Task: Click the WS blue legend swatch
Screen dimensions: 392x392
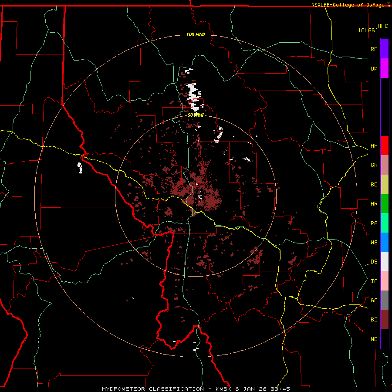Action: 385,242
